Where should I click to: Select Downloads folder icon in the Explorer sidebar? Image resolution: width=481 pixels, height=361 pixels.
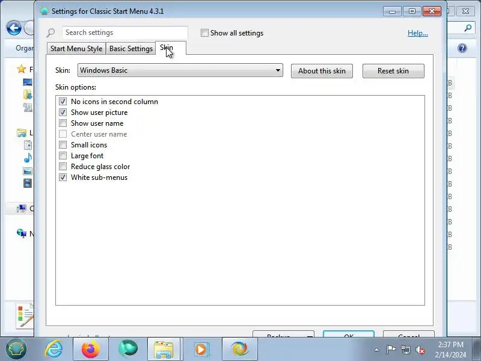[28, 94]
